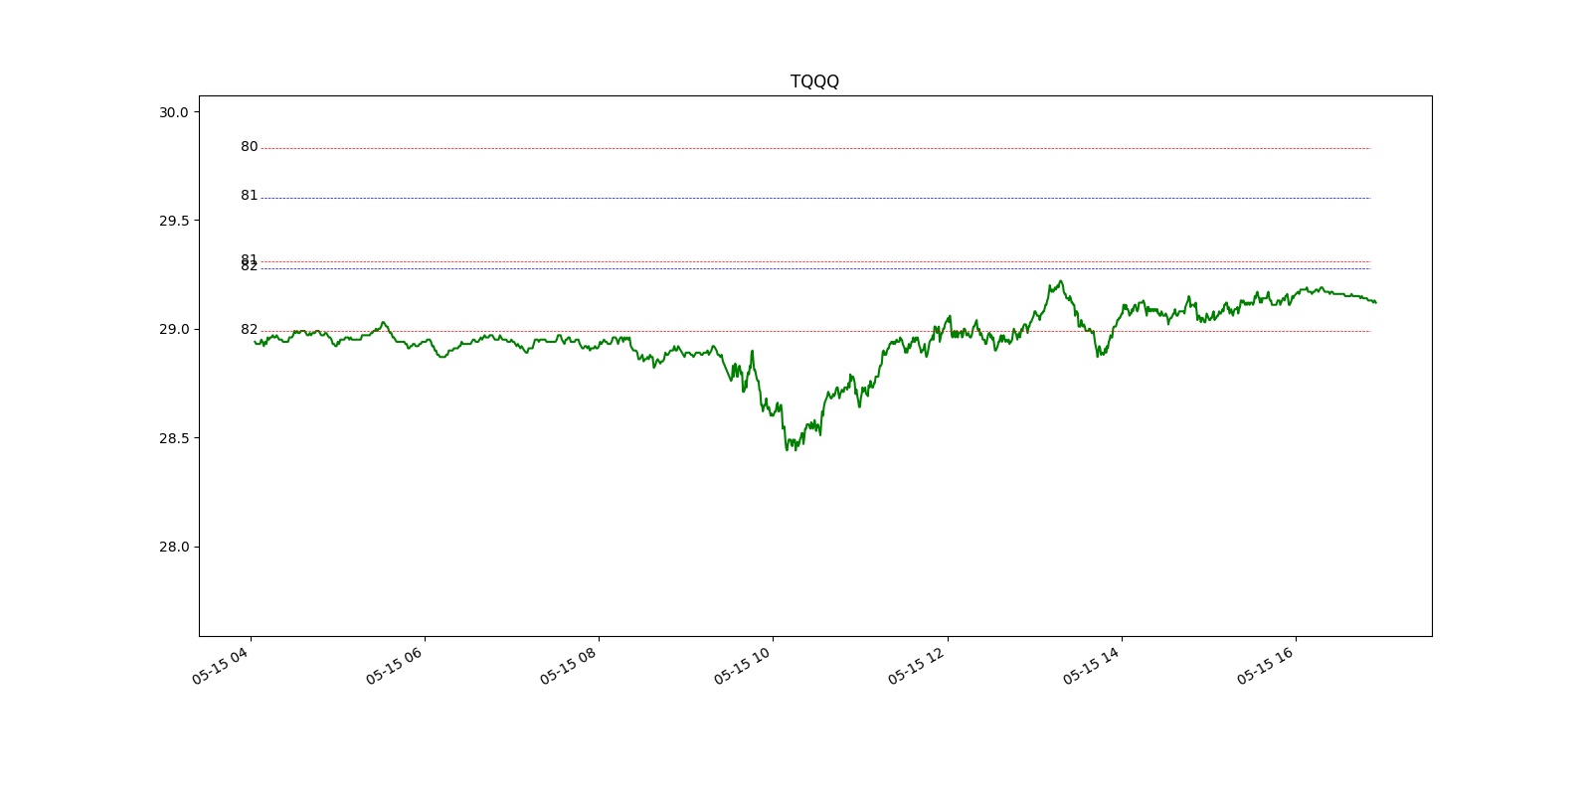Click the 05-15 12 x-axis label

pos(917,665)
